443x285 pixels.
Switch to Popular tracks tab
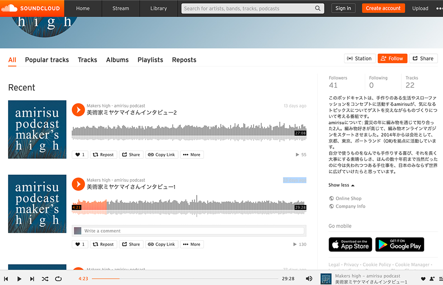[47, 60]
